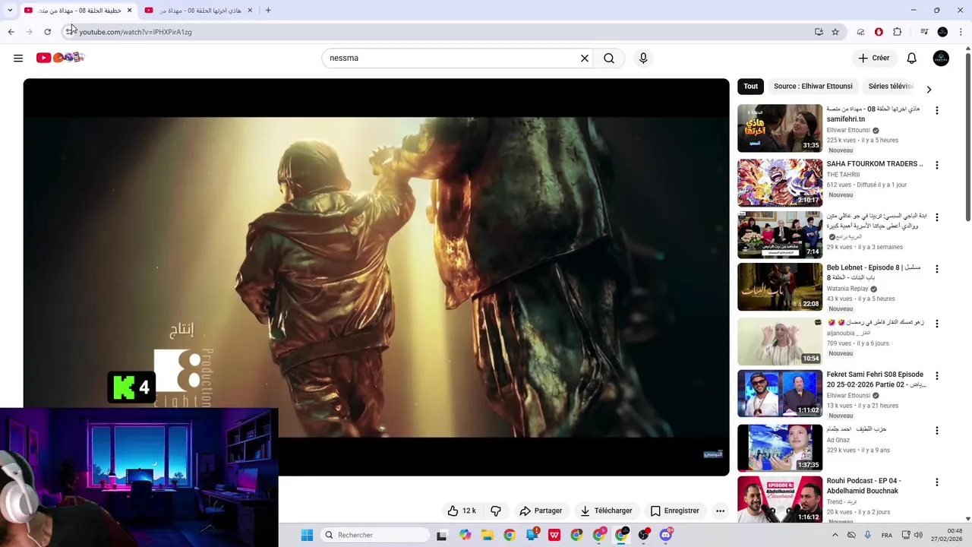Open options for Fekret Sami Fehri video
Image resolution: width=972 pixels, height=547 pixels.
tap(936, 375)
